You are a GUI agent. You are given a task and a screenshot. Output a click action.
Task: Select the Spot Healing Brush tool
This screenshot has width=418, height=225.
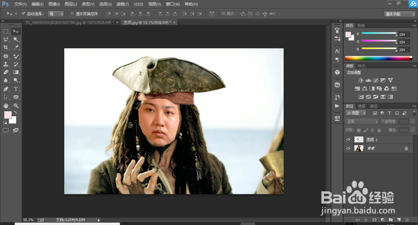pos(6,56)
